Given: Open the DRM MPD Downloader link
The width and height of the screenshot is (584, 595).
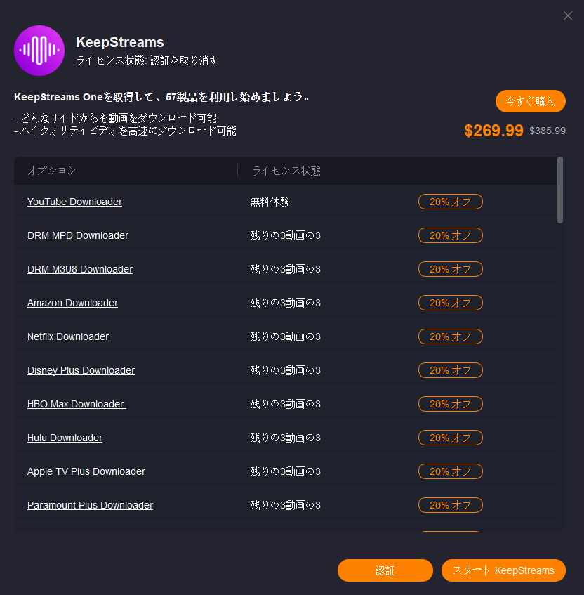Looking at the screenshot, I should click(x=78, y=235).
